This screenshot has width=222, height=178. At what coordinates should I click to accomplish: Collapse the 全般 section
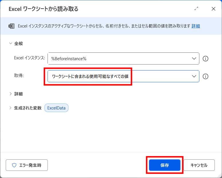pyautogui.click(x=11, y=43)
